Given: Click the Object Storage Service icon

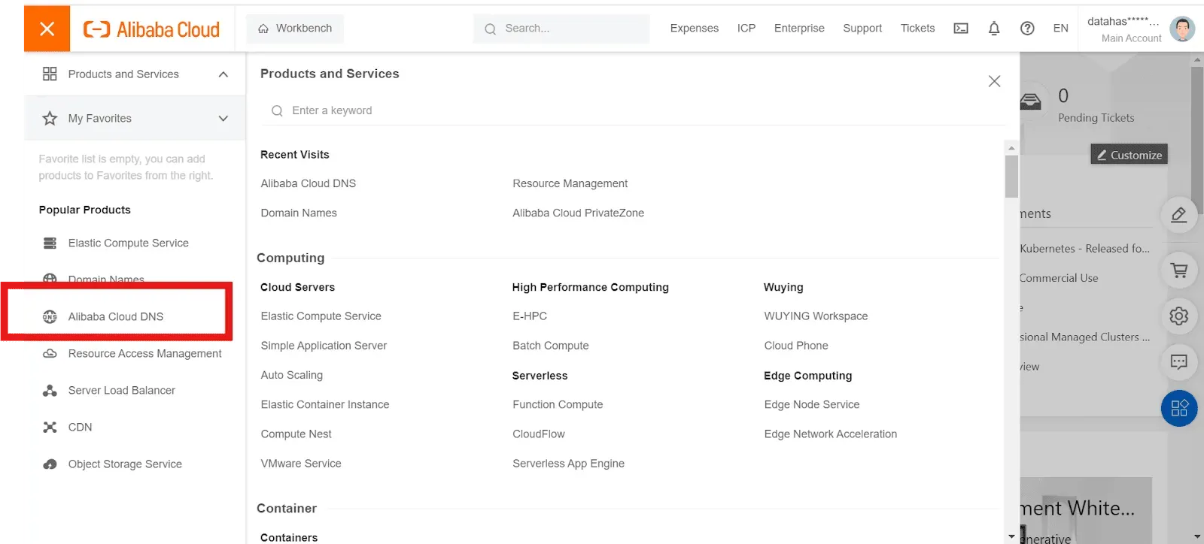Looking at the screenshot, I should point(50,464).
